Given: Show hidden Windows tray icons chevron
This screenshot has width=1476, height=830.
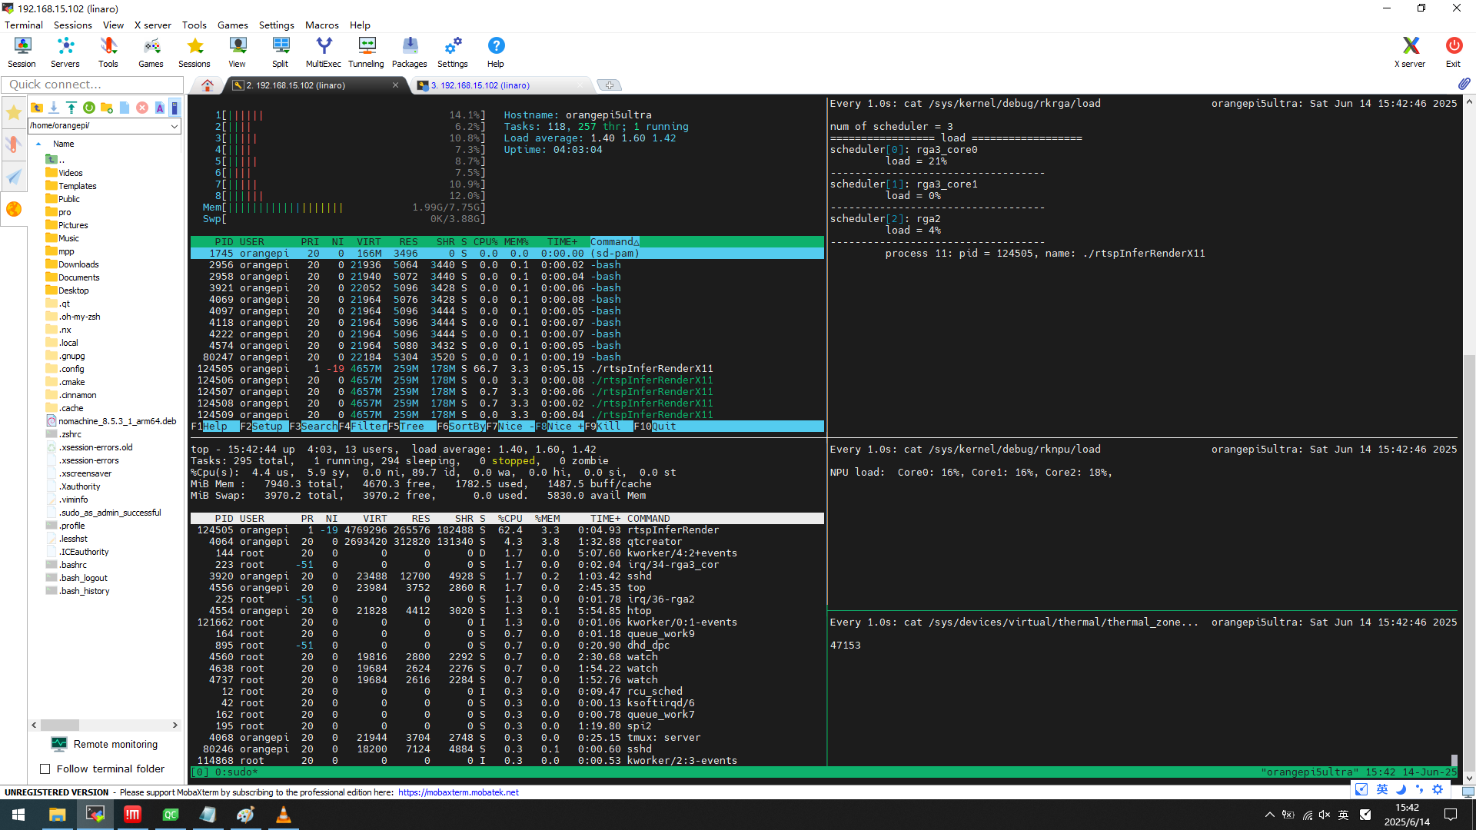Looking at the screenshot, I should tap(1269, 815).
